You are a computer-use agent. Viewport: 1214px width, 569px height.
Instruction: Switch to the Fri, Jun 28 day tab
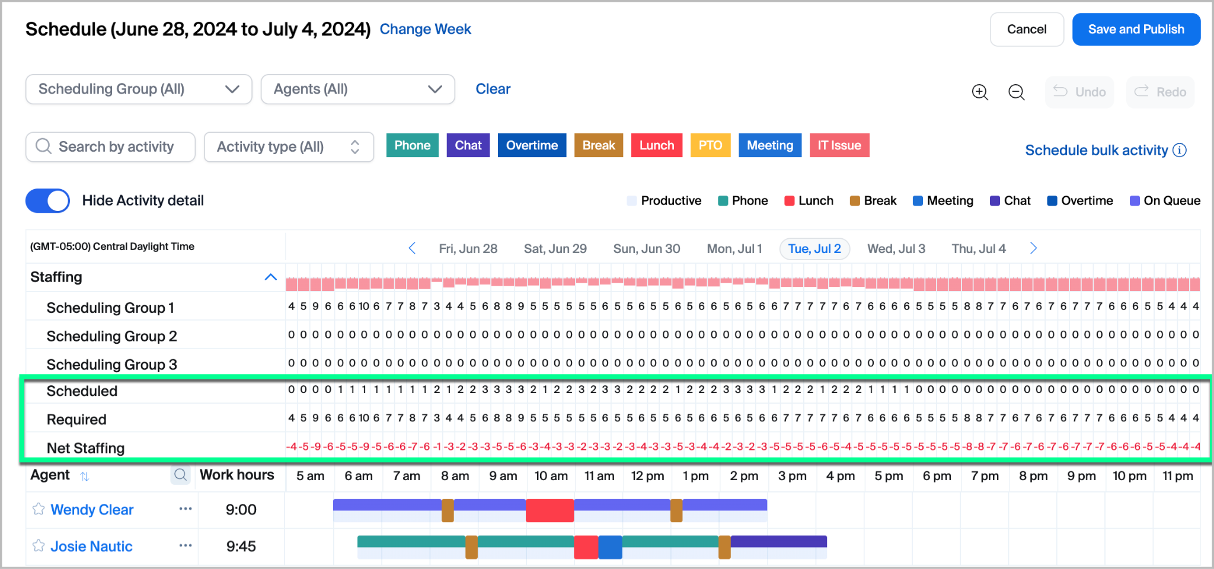(x=468, y=249)
